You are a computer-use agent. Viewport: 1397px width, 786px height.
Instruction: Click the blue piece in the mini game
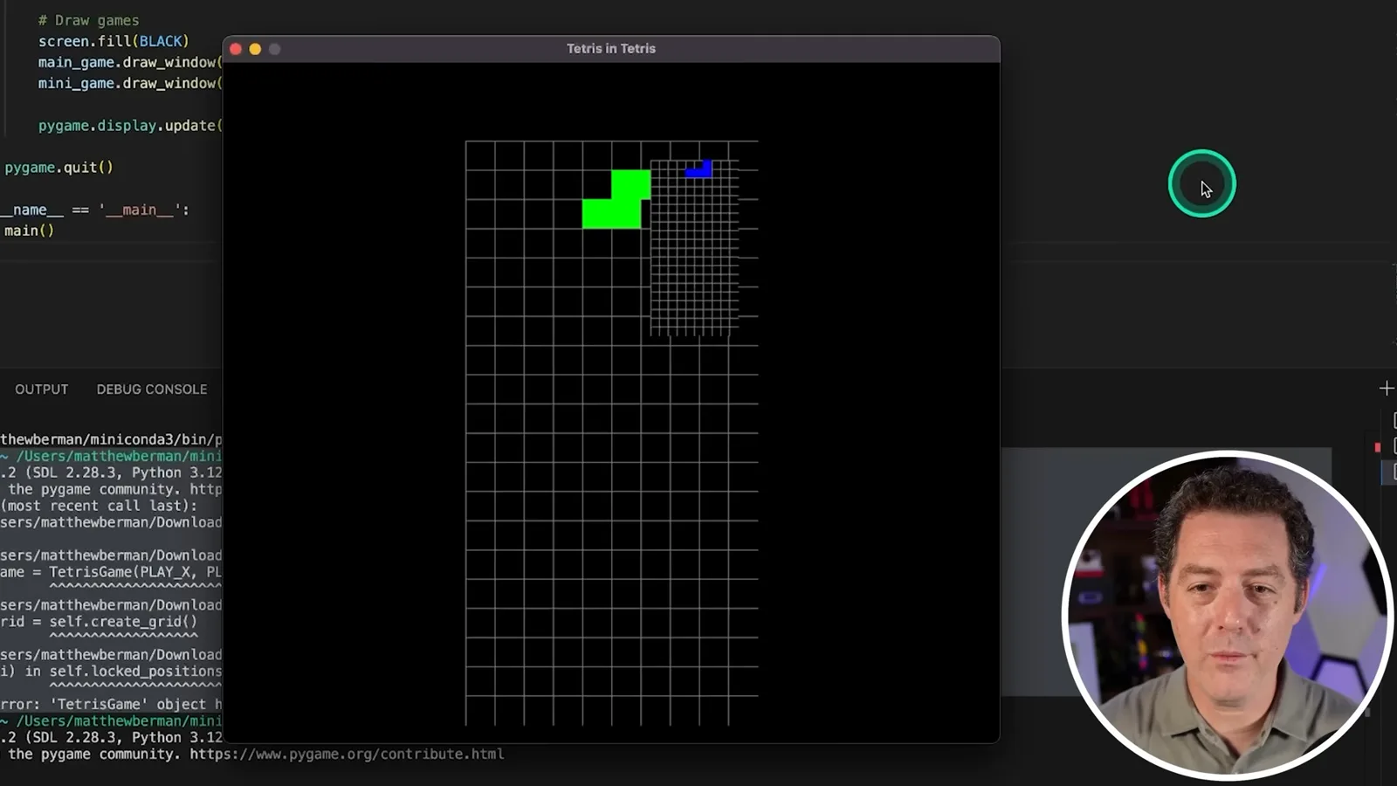(x=699, y=169)
